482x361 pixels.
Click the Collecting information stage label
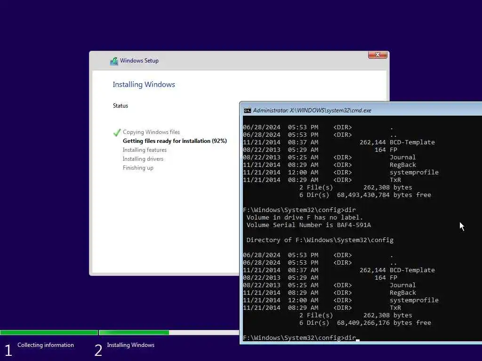(46, 345)
